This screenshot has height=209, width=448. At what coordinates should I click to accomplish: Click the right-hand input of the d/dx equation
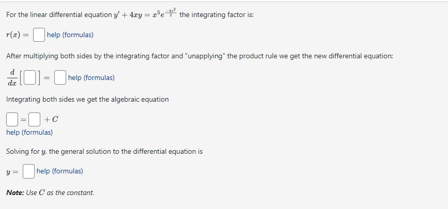[x=60, y=78]
